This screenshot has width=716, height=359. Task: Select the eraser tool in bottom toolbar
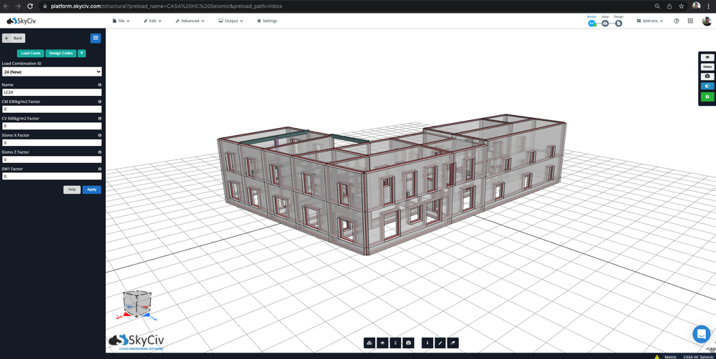453,343
